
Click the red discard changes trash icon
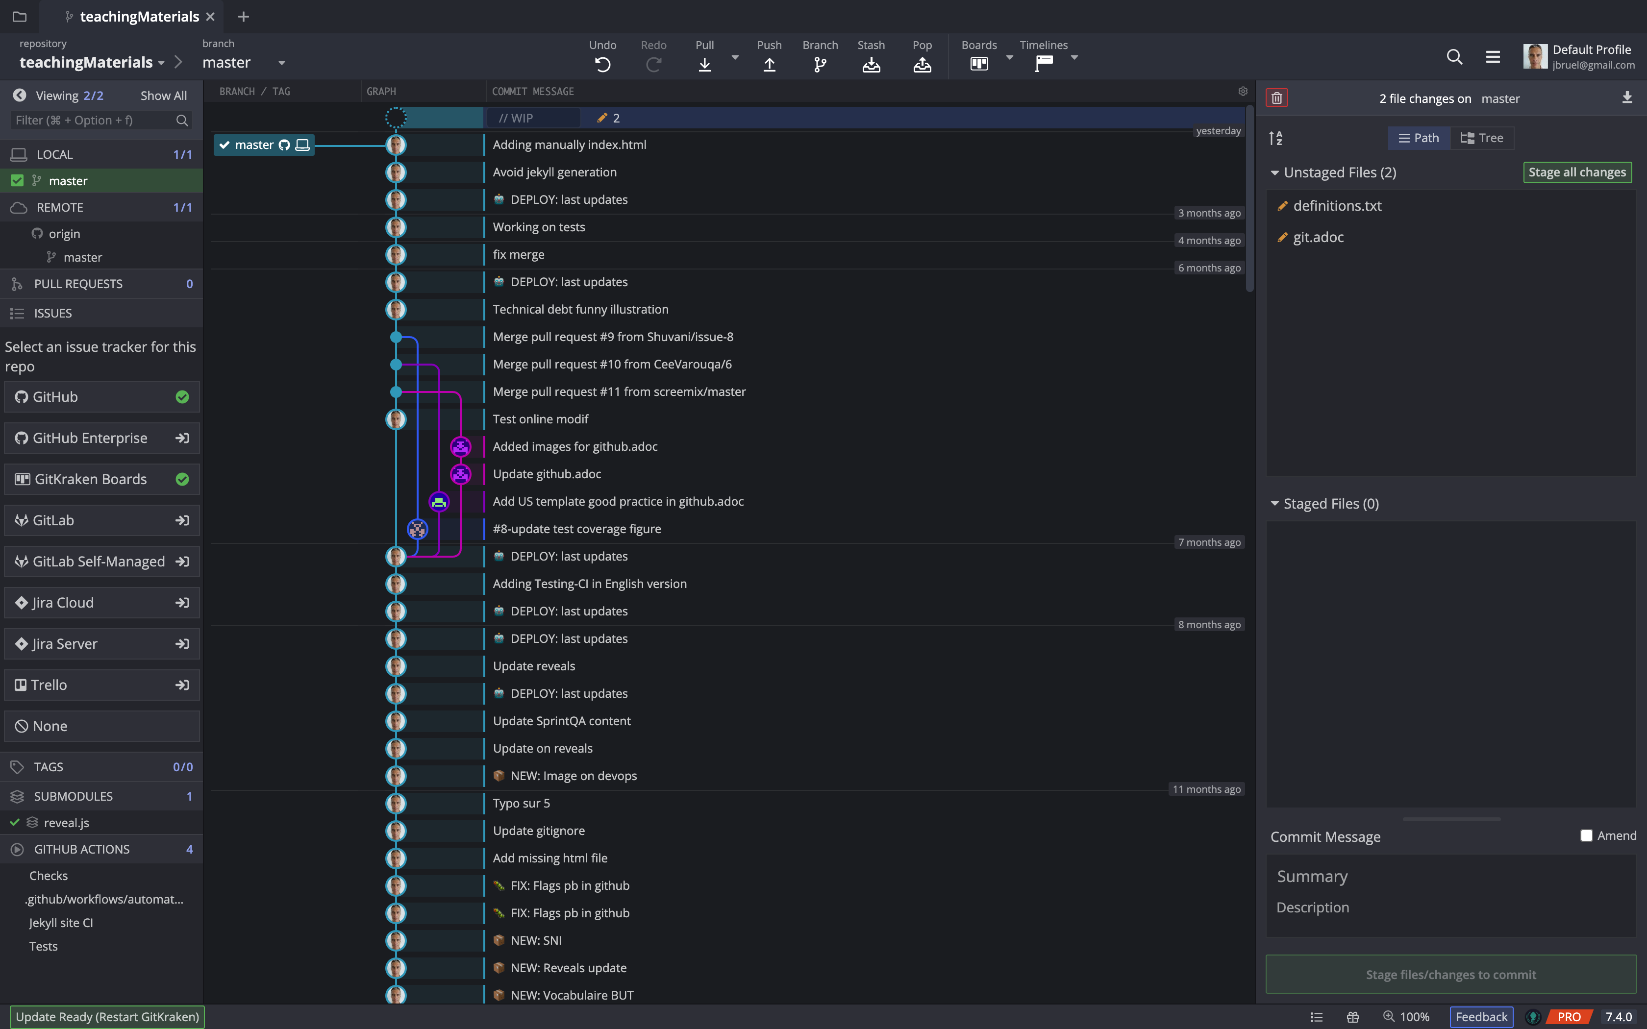[1277, 98]
